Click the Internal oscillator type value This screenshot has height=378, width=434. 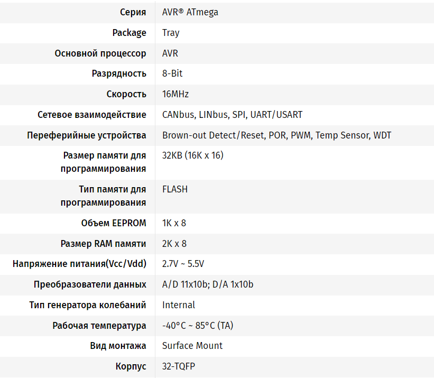[x=179, y=305]
